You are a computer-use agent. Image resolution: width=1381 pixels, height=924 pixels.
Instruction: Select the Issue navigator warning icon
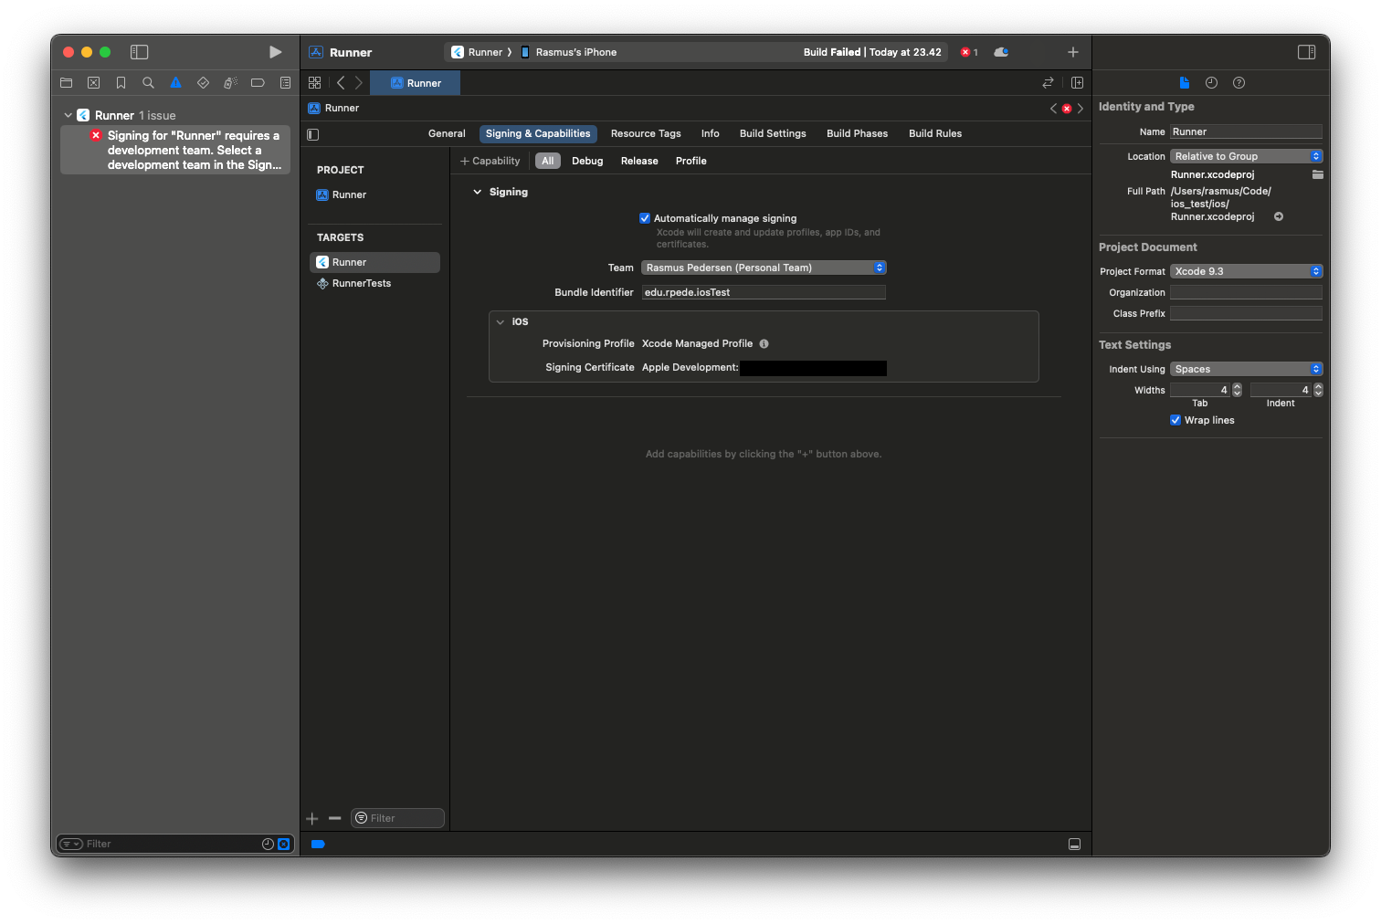175,82
